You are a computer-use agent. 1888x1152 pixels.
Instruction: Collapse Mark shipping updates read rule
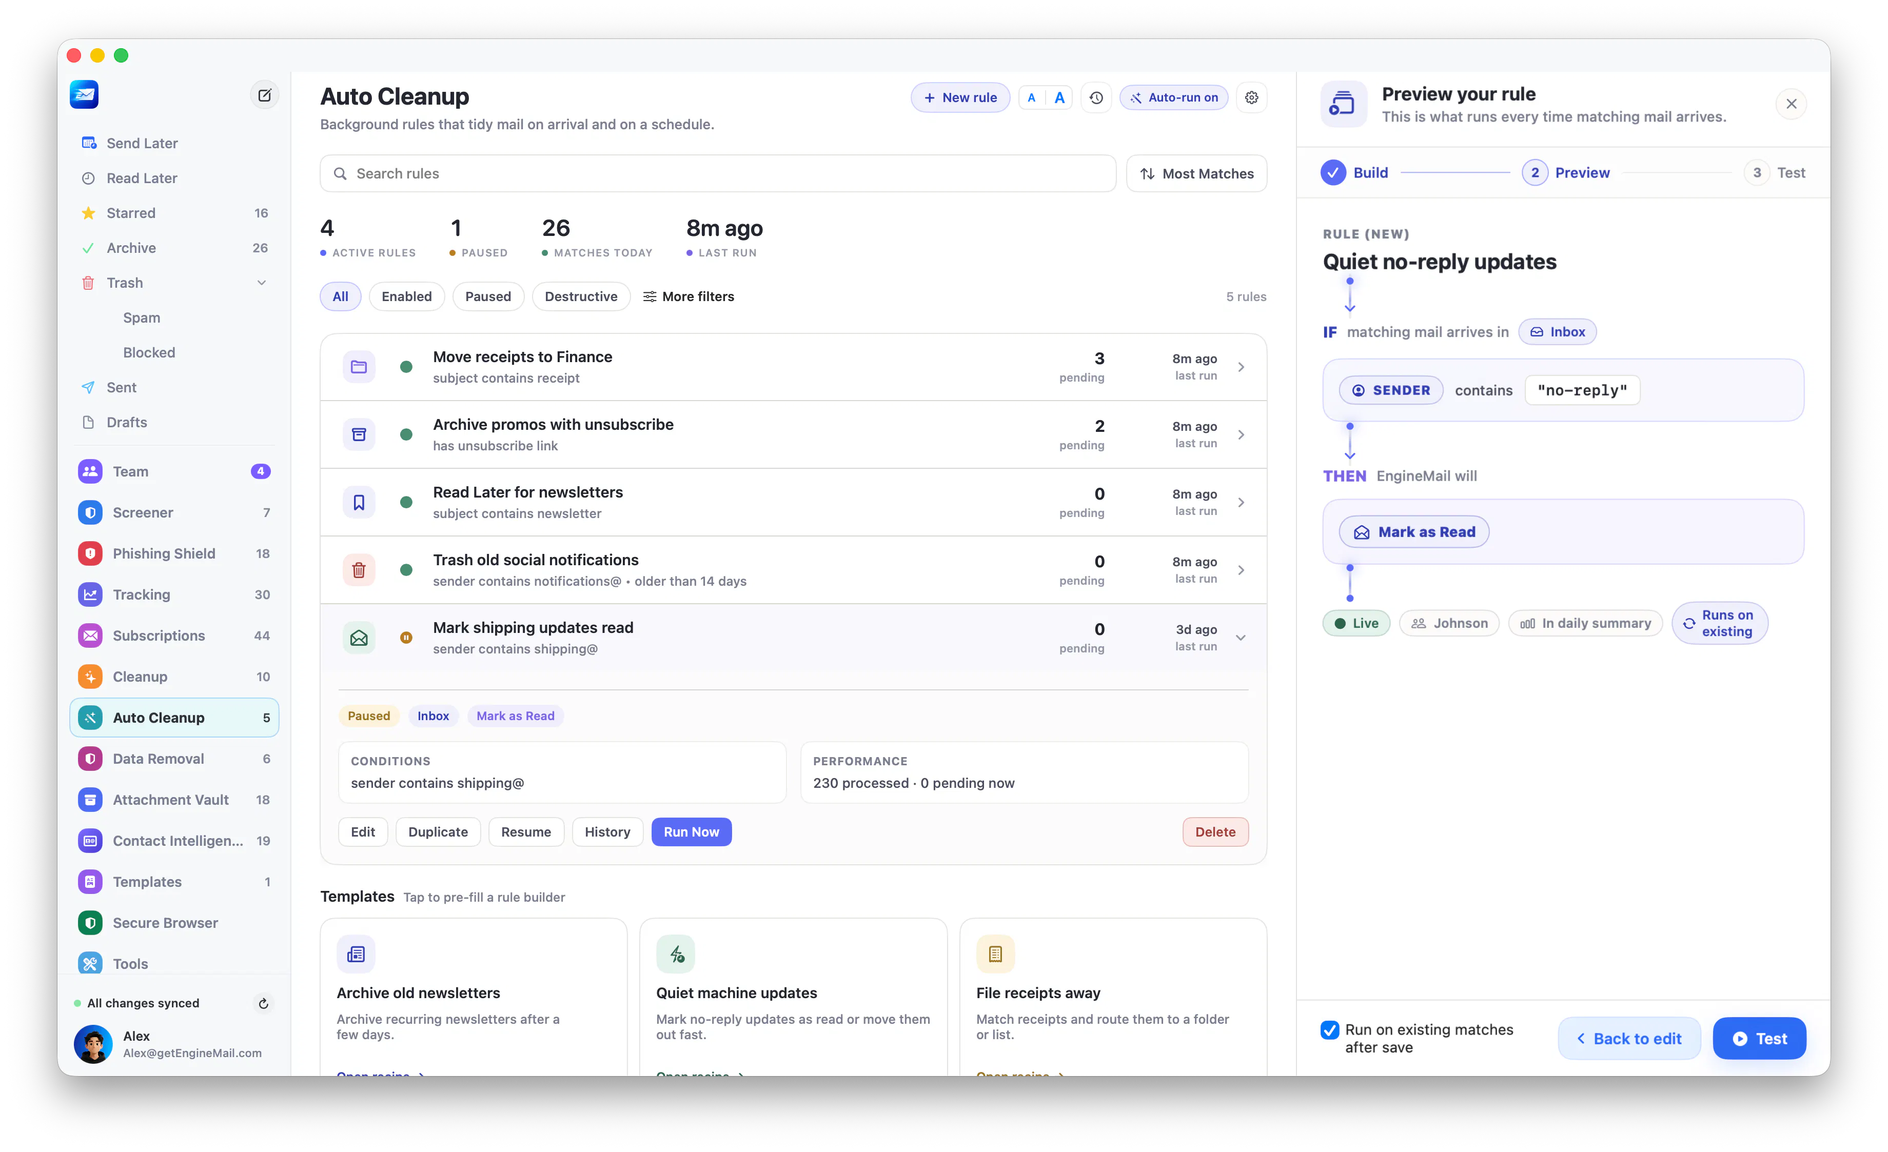coord(1241,638)
